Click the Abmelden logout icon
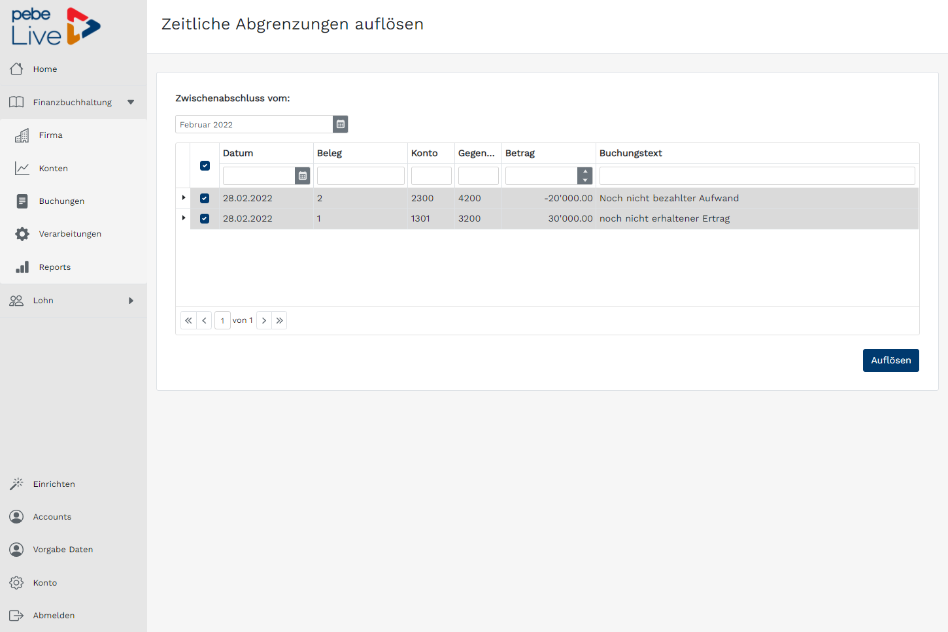948x632 pixels. tap(16, 616)
